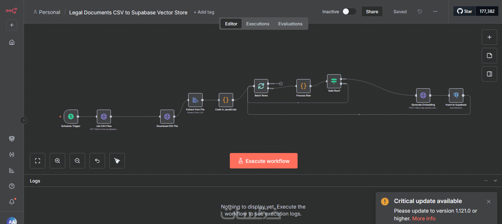The width and height of the screenshot is (502, 224).
Task: Click the workflow name title
Action: pyautogui.click(x=128, y=12)
